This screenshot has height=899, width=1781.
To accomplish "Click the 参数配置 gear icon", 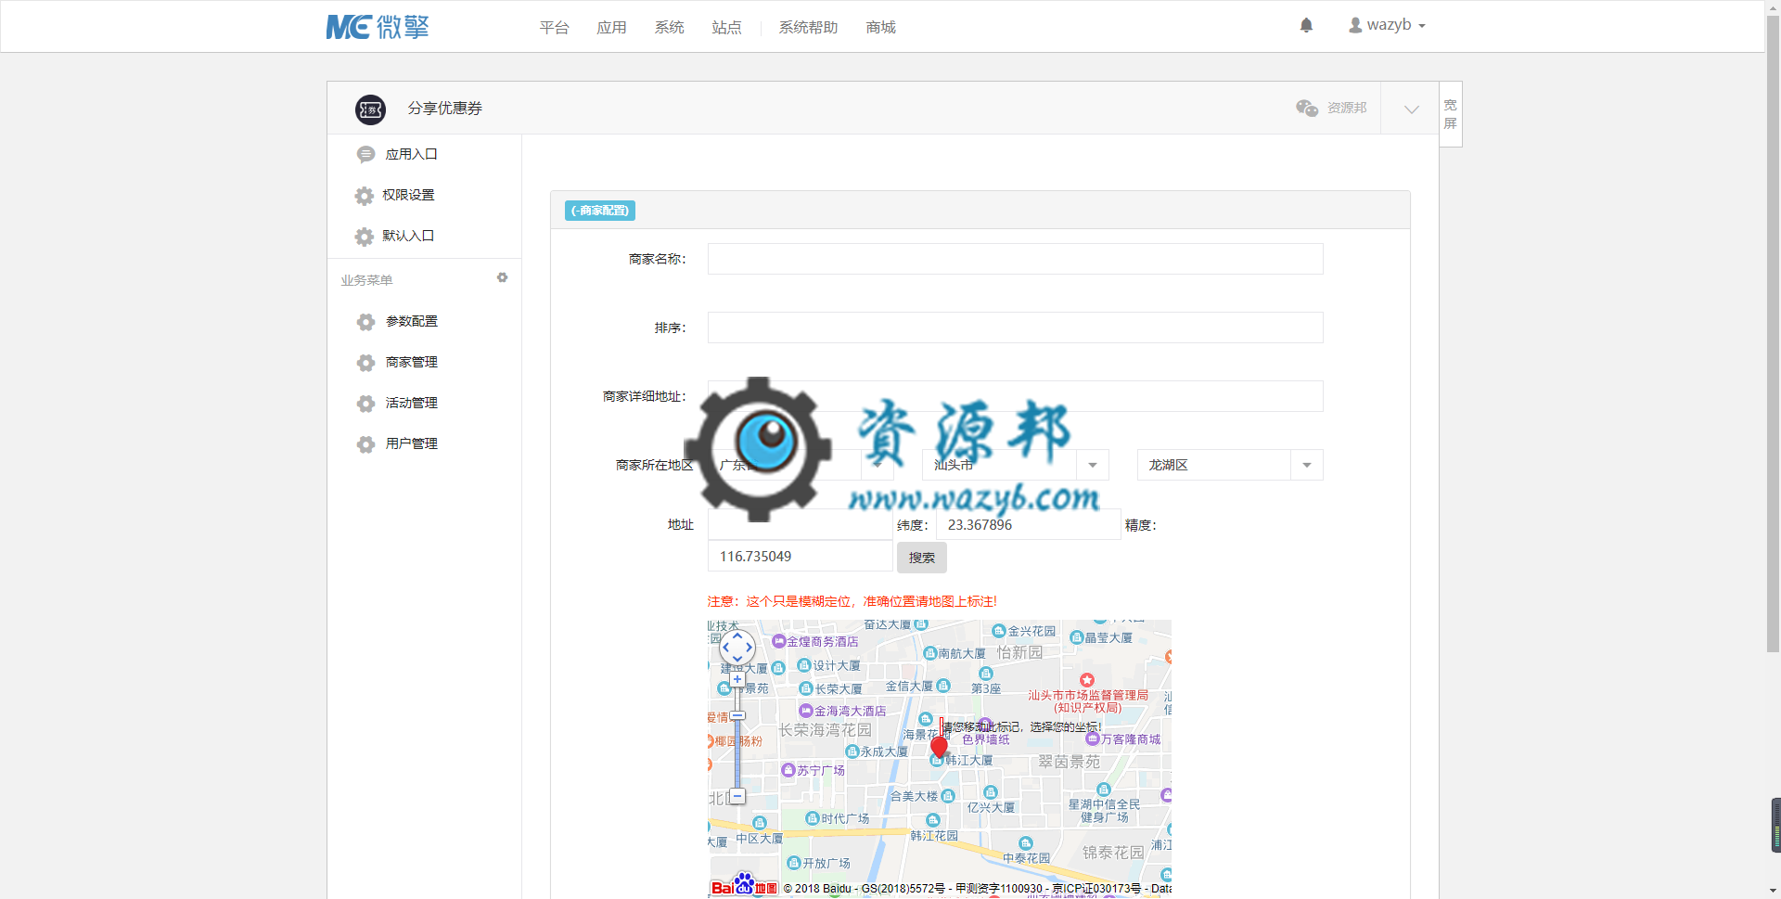I will coord(366,322).
